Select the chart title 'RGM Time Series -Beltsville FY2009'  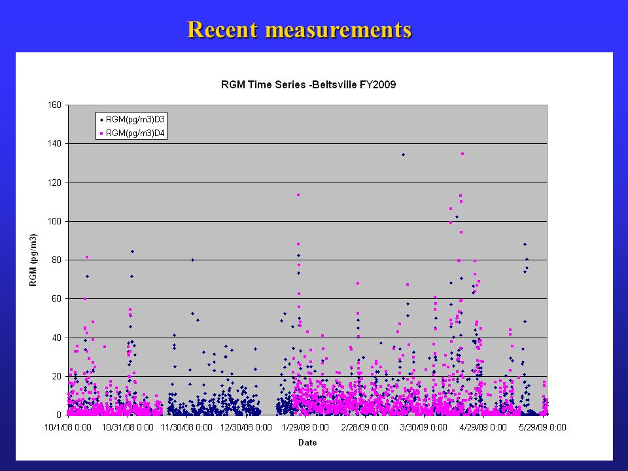coord(308,84)
